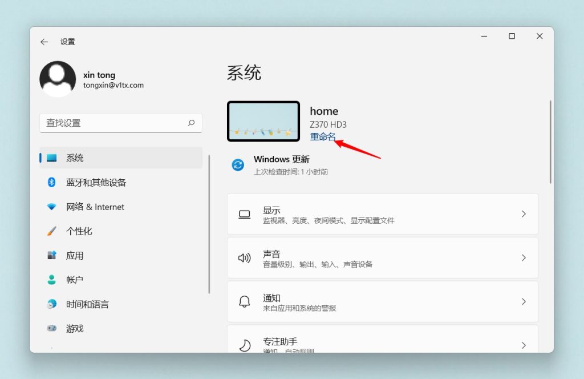Click the search magnifier icon
This screenshot has height=379, width=584.
pyautogui.click(x=192, y=123)
